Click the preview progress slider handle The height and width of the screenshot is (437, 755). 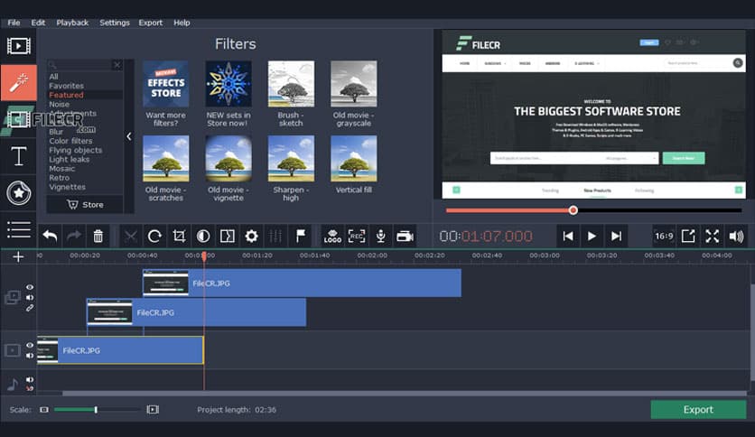coord(573,210)
